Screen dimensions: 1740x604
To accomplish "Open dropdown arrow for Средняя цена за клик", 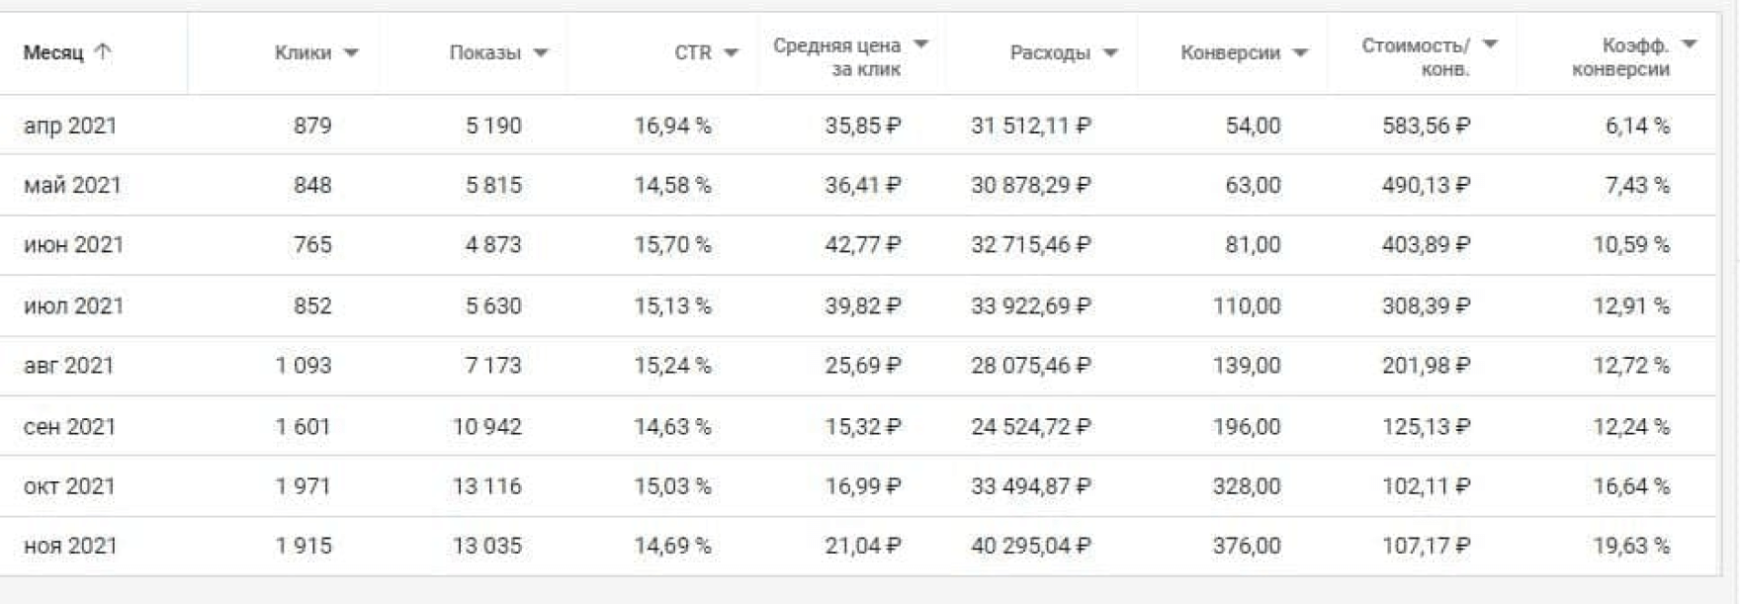I will pos(920,44).
